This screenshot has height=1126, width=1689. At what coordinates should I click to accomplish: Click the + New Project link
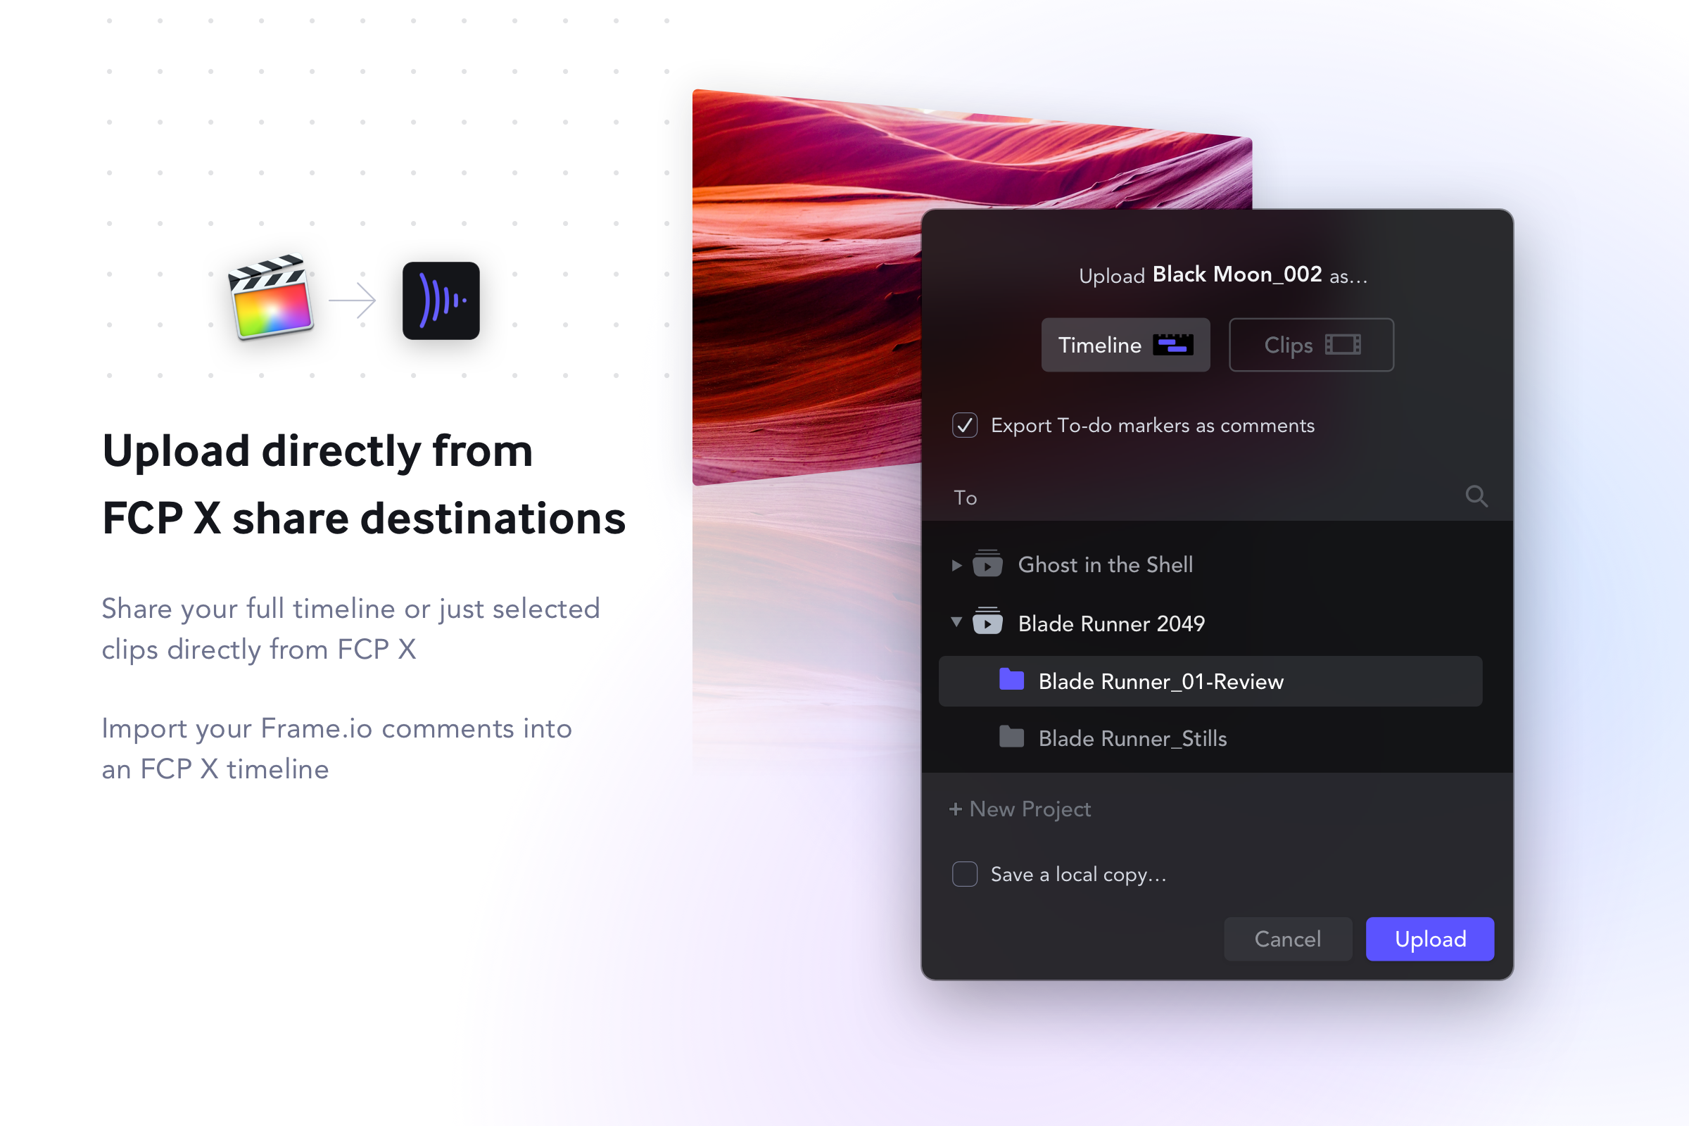coord(1020,809)
